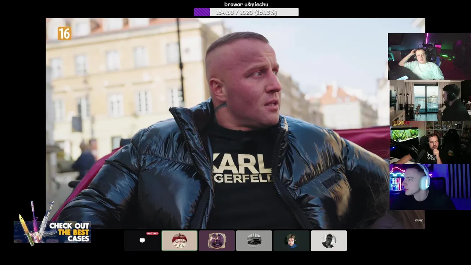Screen dimensions: 471x265
Task: Click the browar uśmiechu goal progress bar
Action: (246, 12)
